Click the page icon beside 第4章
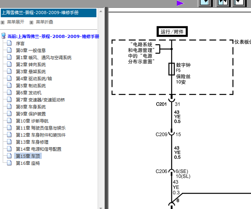251x209 pixels. 9,78
